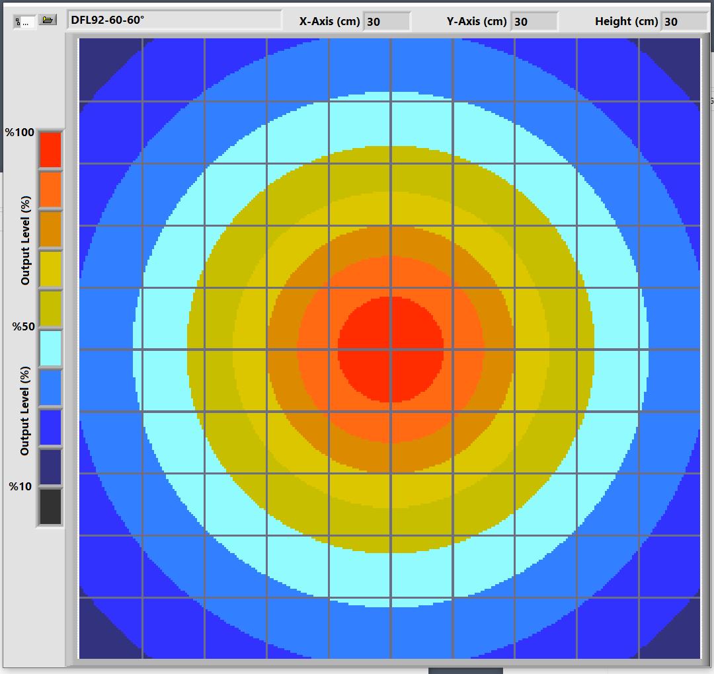
Task: Pick the dark gray %10 legend swatch
Action: [50, 507]
